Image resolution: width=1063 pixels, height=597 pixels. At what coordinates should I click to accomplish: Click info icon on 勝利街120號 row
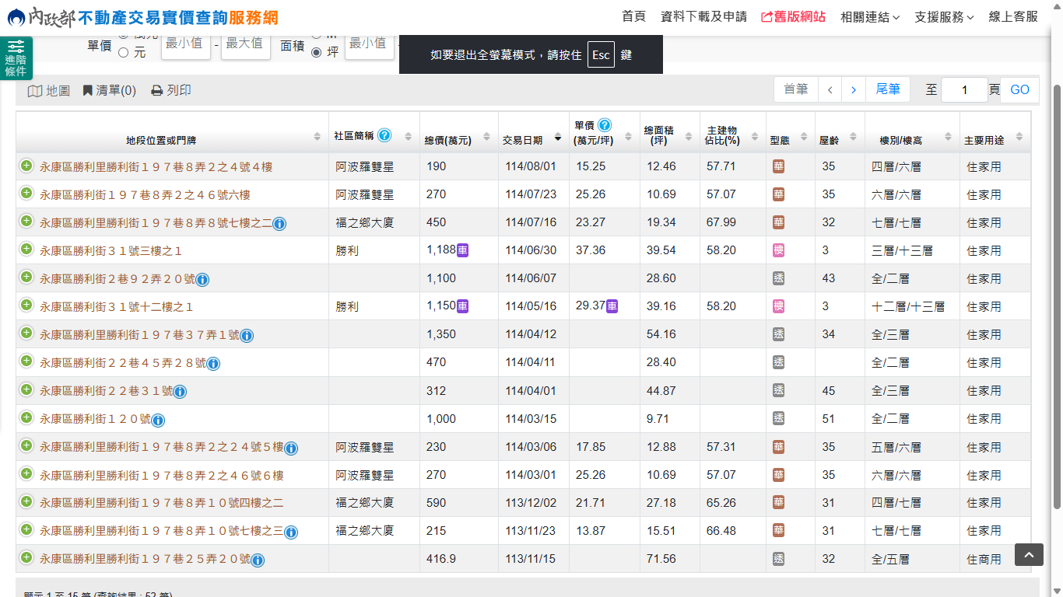tap(158, 421)
